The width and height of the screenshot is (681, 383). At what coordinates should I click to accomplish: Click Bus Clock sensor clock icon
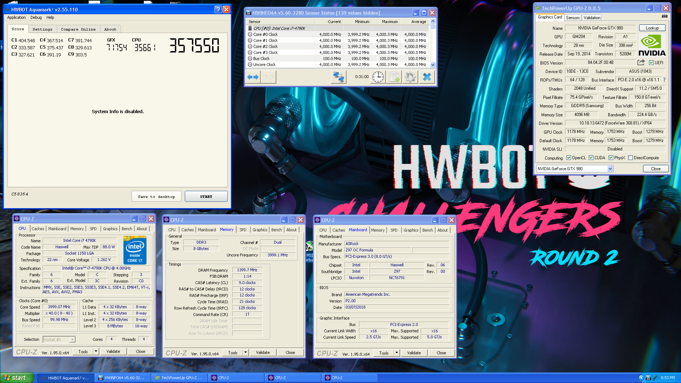pos(250,59)
